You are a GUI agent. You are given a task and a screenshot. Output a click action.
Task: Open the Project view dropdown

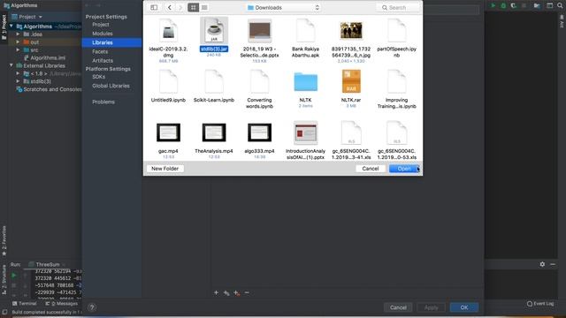click(x=27, y=17)
